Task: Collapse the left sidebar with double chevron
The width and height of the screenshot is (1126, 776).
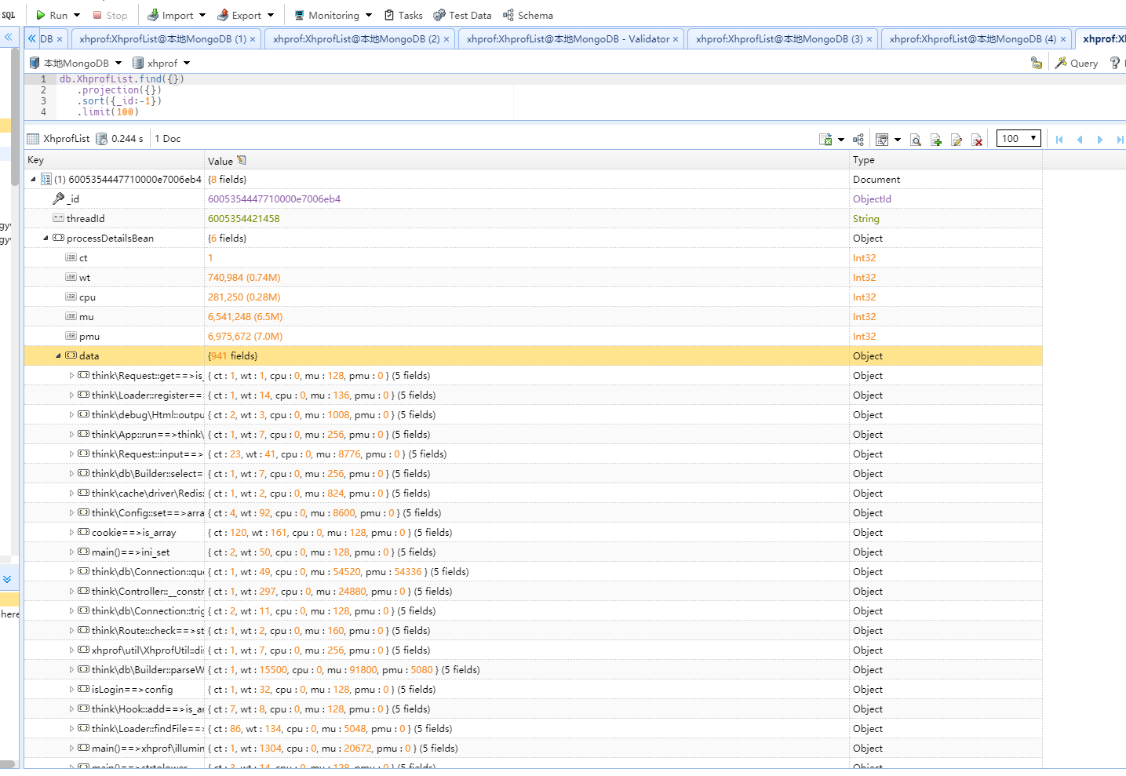Action: [x=9, y=37]
